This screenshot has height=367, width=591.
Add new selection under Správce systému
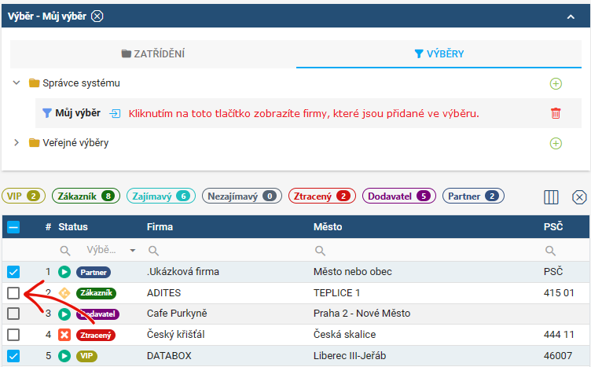point(556,83)
